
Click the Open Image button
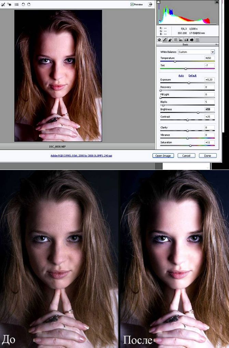[x=163, y=156]
